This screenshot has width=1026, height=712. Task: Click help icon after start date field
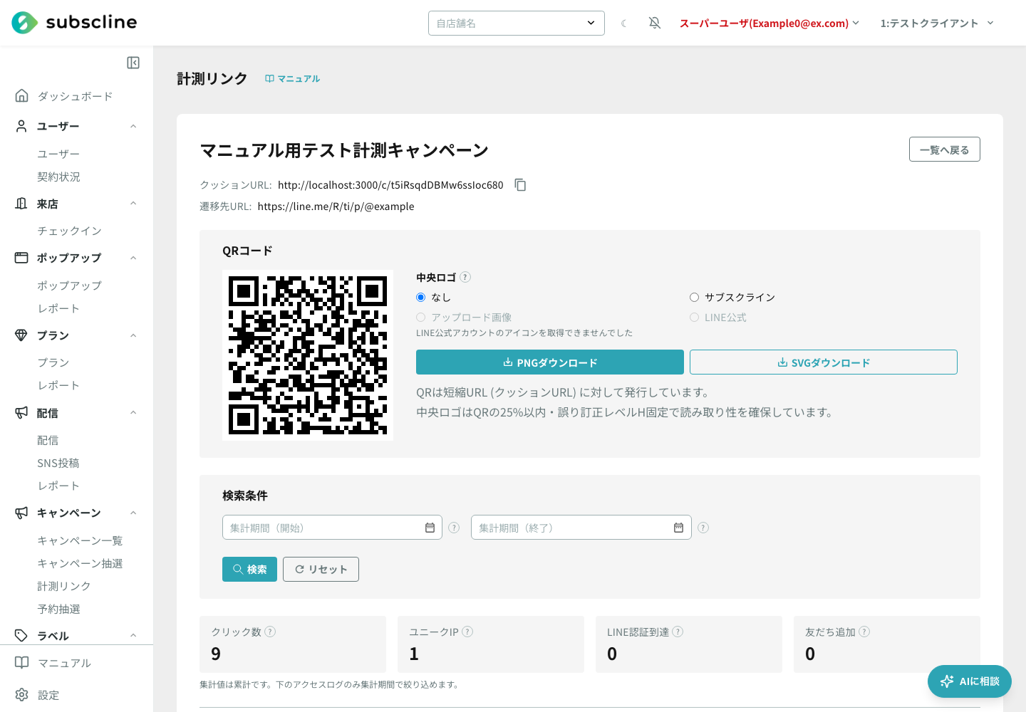454,528
